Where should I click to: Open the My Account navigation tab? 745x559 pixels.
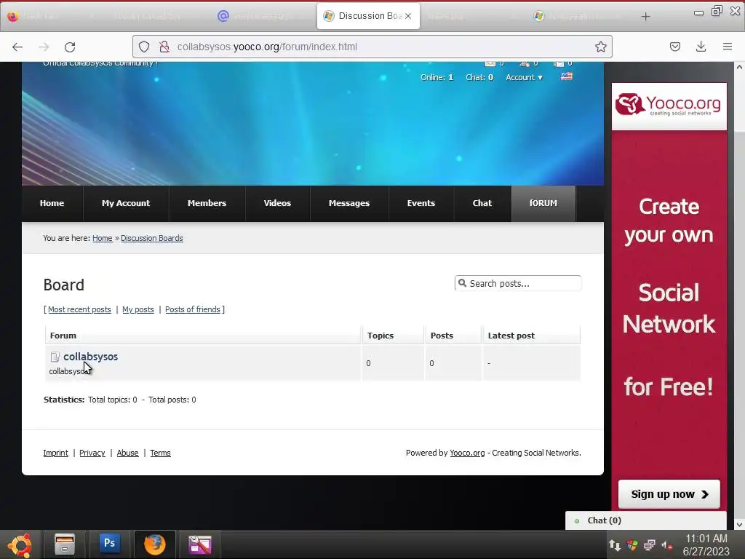pos(126,203)
